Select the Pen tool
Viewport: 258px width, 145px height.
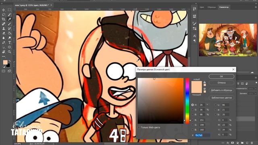pyautogui.click(x=4, y=43)
